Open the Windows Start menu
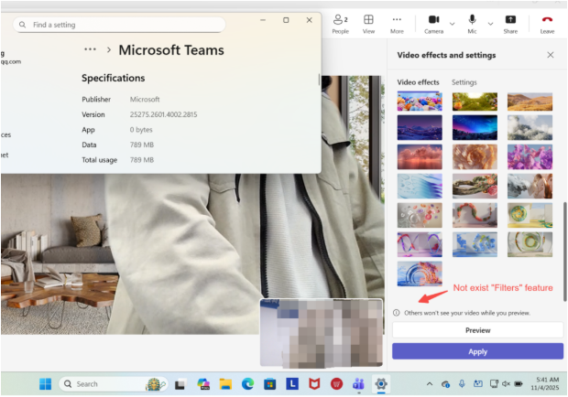Image resolution: width=568 pixels, height=397 pixels. tap(45, 384)
